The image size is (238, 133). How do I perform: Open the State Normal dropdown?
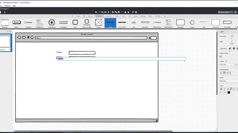(229, 81)
